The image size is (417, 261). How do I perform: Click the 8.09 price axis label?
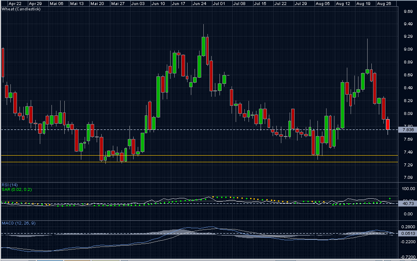[408, 114]
